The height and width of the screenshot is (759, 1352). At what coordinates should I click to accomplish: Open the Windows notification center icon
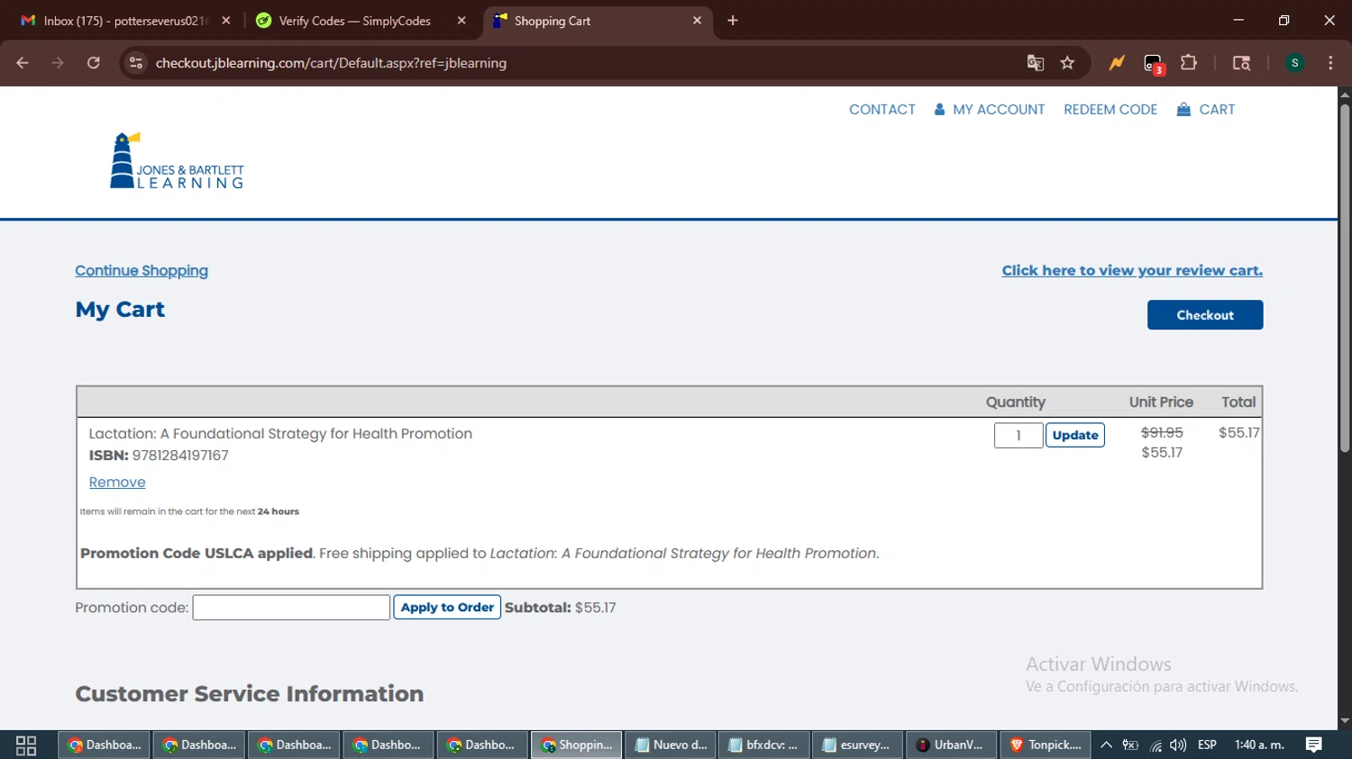tap(1314, 745)
